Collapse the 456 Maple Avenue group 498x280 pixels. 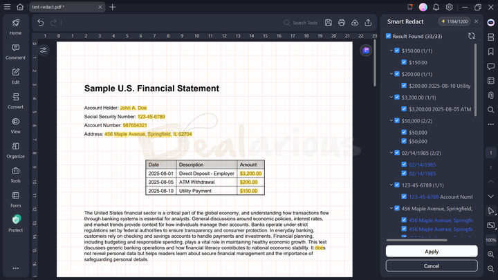[x=391, y=208]
